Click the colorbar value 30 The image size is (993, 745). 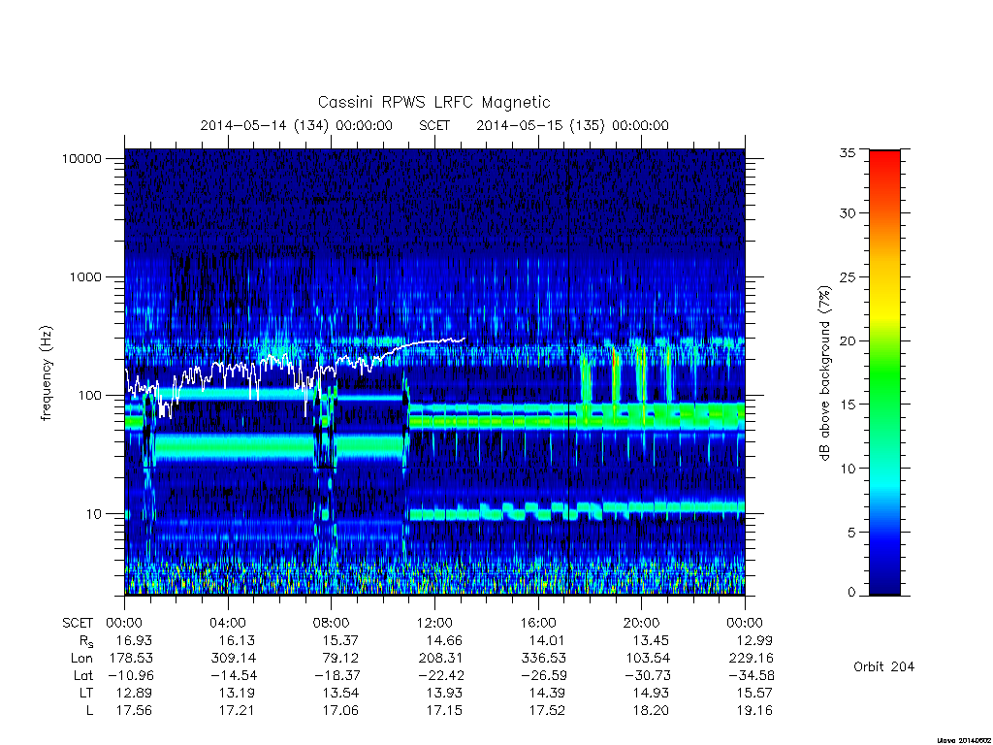point(847,213)
